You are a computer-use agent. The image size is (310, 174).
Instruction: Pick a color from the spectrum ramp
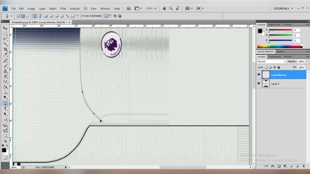pyautogui.click(x=279, y=46)
